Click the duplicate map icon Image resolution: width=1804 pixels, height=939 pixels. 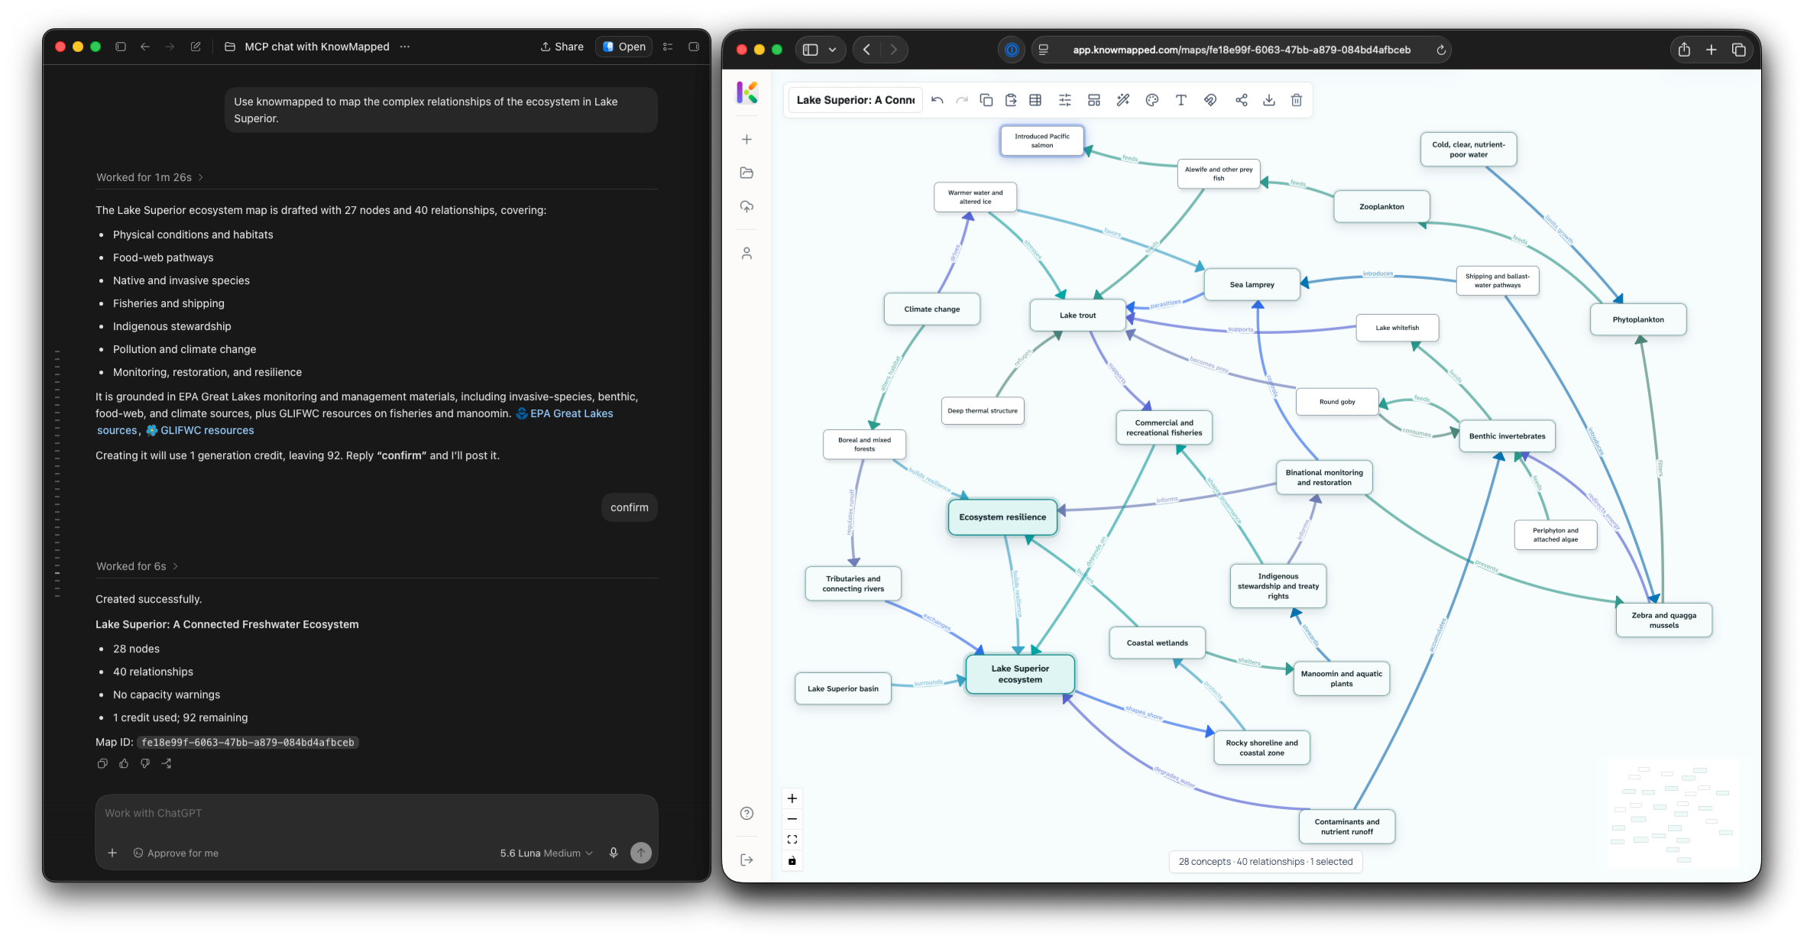986,100
